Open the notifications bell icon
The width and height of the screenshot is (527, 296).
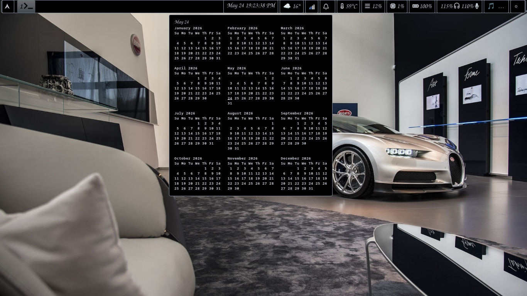click(x=326, y=7)
